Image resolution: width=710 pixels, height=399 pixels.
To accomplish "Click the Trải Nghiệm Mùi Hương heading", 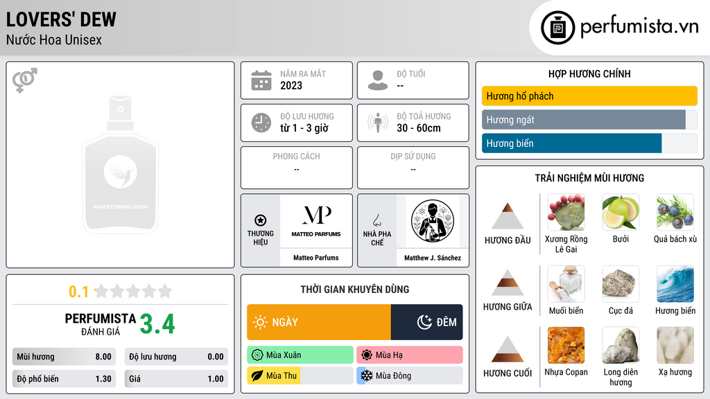I will [589, 178].
